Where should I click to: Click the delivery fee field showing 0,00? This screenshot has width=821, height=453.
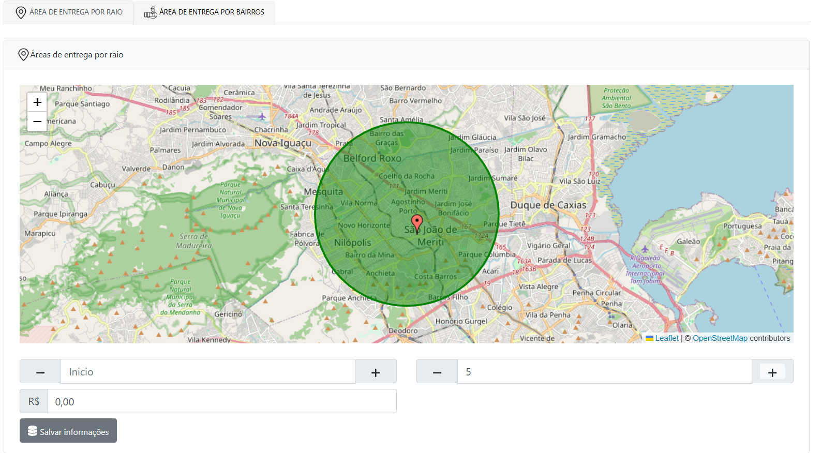(x=221, y=402)
